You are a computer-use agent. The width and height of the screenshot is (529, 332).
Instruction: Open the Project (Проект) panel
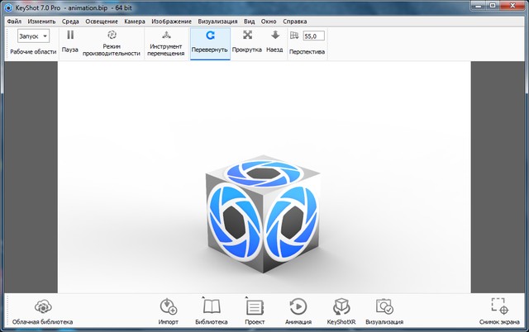pyautogui.click(x=255, y=306)
